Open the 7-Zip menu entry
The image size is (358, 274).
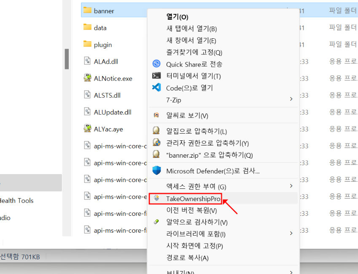coord(223,100)
